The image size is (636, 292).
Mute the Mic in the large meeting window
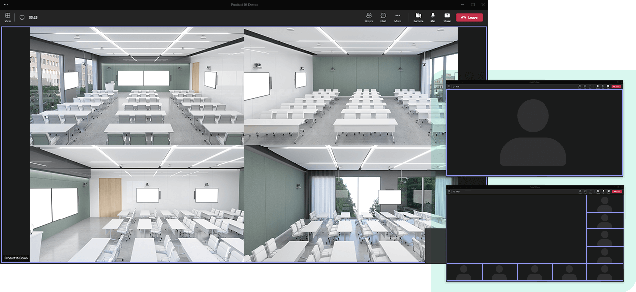point(433,17)
